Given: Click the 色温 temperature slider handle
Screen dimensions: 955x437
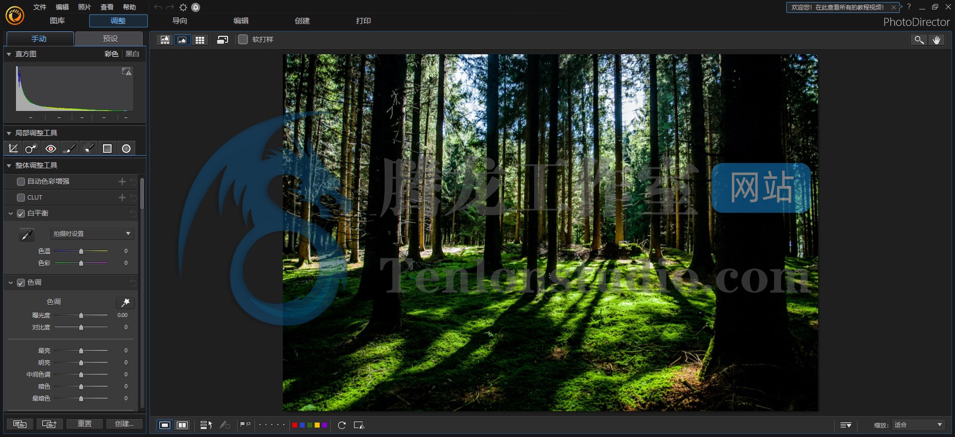Looking at the screenshot, I should click(81, 251).
